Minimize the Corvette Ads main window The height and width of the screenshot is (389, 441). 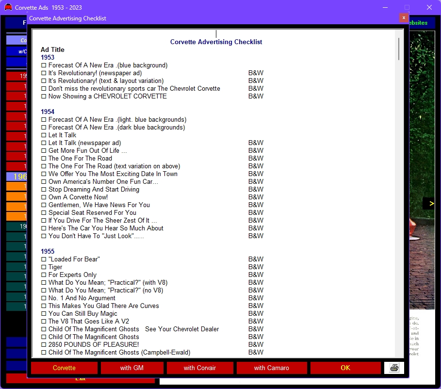point(385,7)
